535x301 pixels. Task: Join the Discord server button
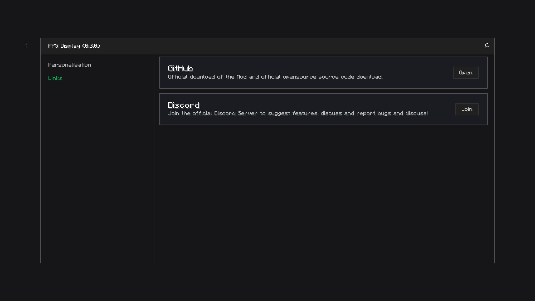pyautogui.click(x=467, y=109)
